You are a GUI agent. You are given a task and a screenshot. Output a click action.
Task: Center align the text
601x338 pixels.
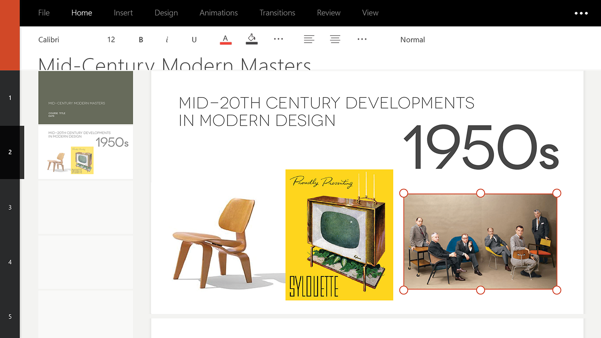click(335, 39)
